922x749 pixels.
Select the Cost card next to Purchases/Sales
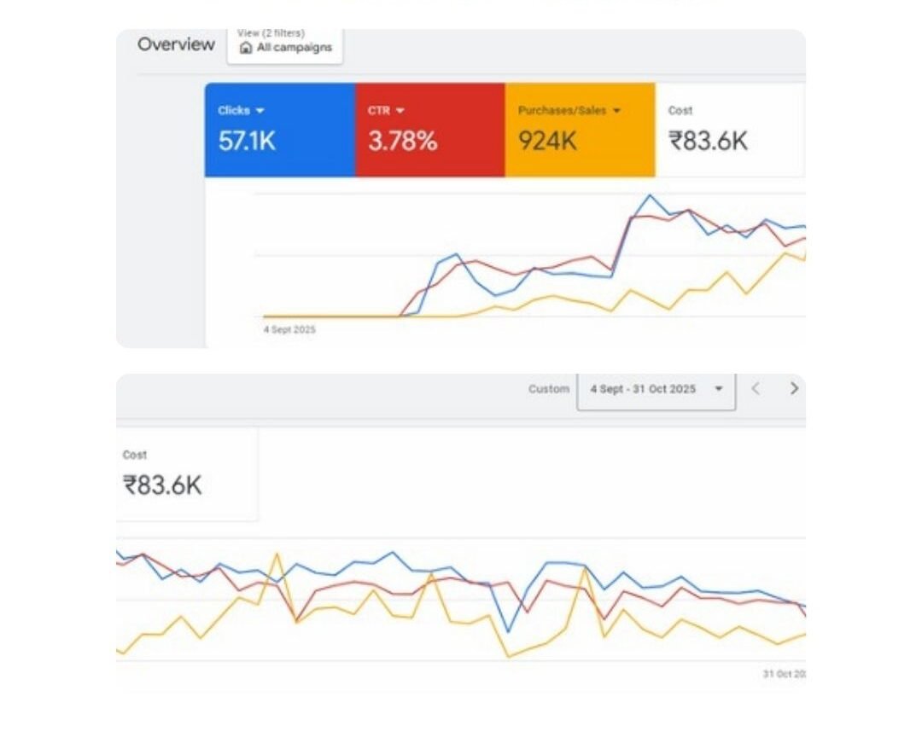tap(729, 130)
